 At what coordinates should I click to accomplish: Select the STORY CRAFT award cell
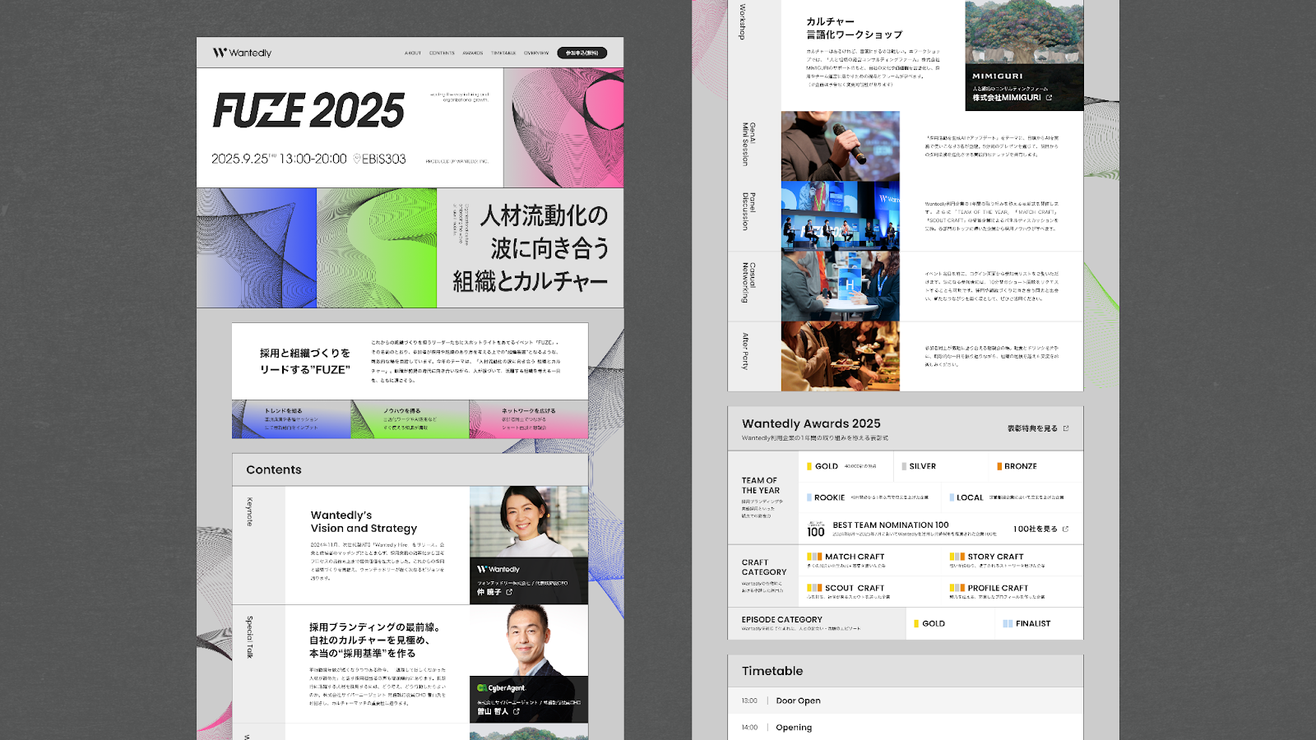click(1012, 560)
